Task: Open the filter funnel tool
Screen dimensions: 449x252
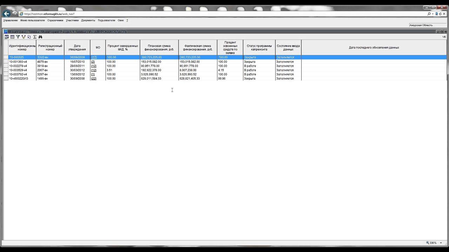Action: [18, 37]
